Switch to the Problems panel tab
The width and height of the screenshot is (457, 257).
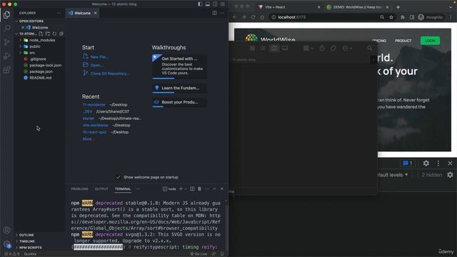[79, 188]
